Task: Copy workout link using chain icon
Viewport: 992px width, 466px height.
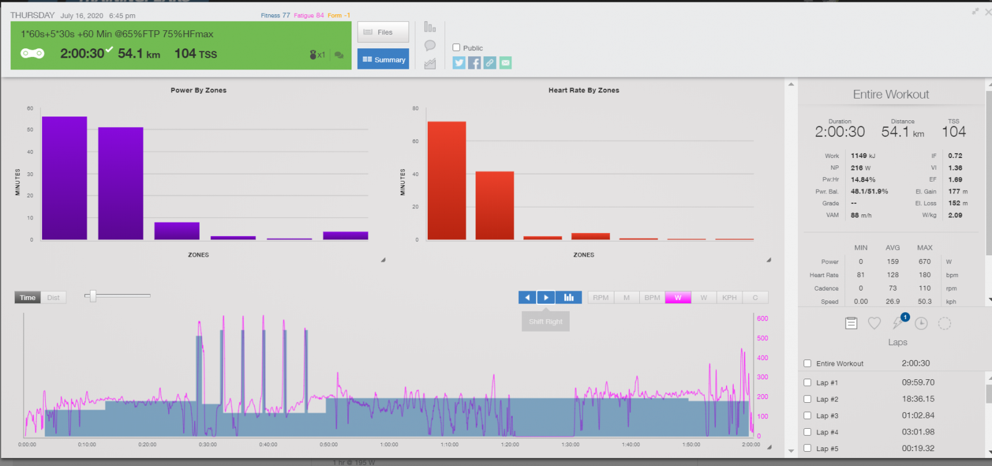Action: tap(490, 63)
